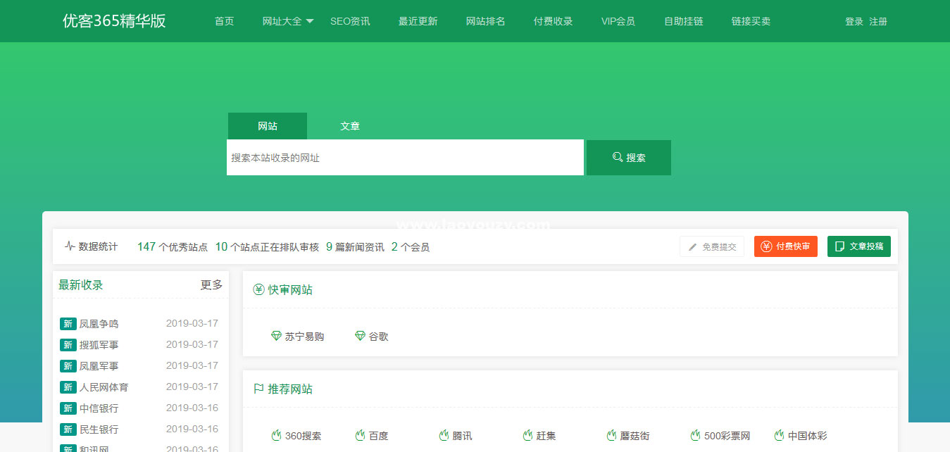The height and width of the screenshot is (452, 950).
Task: Select the diamond icon beside 苏宁易购
Action: pos(276,336)
